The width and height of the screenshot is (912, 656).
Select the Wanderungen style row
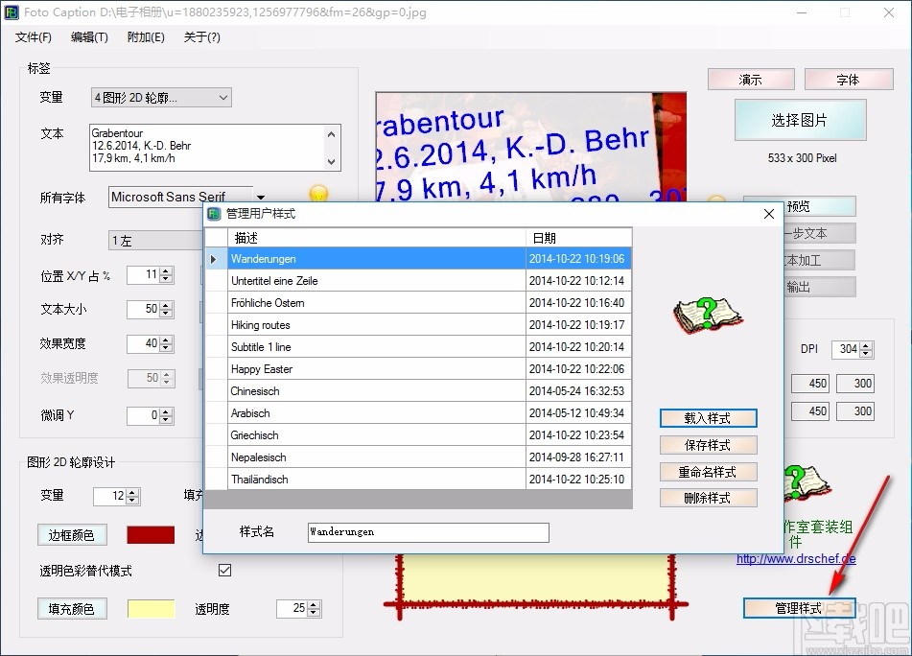tap(418, 259)
